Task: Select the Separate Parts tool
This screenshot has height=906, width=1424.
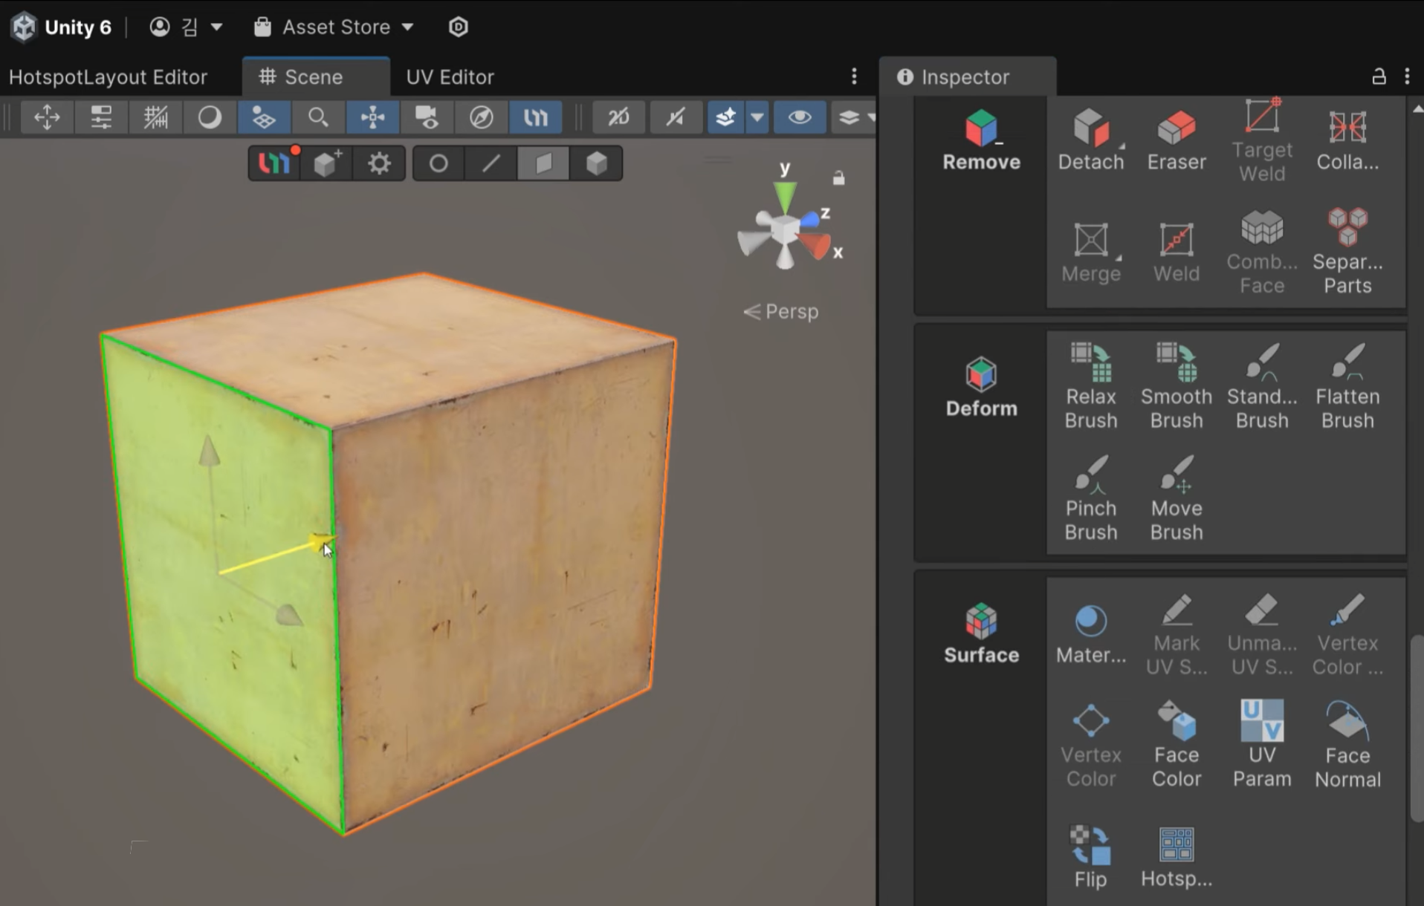Action: click(1347, 252)
